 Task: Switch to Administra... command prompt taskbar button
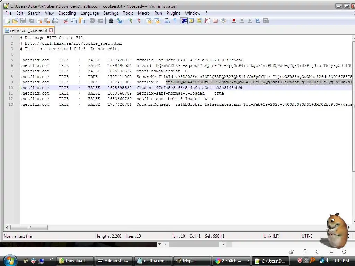point(114,261)
